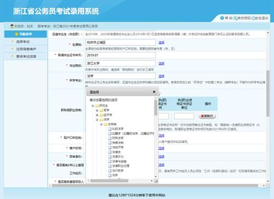Click the popup's vertical scrollbar thumb
The image size is (274, 199).
pyautogui.click(x=156, y=108)
